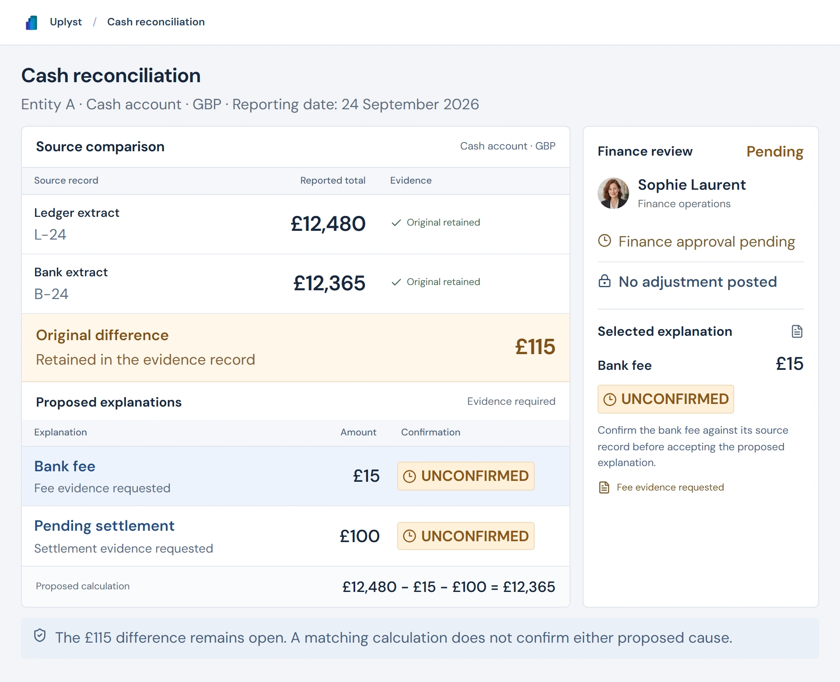The height and width of the screenshot is (682, 840).
Task: Click the £12,365 bank total
Action: point(329,283)
